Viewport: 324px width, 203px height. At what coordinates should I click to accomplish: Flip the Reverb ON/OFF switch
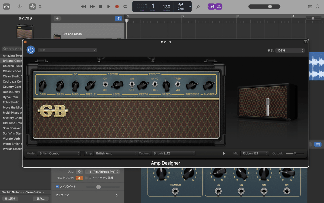tap(105, 84)
